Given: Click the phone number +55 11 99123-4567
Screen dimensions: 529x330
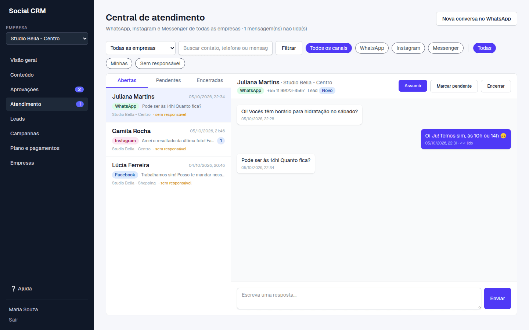Looking at the screenshot, I should [x=286, y=91].
